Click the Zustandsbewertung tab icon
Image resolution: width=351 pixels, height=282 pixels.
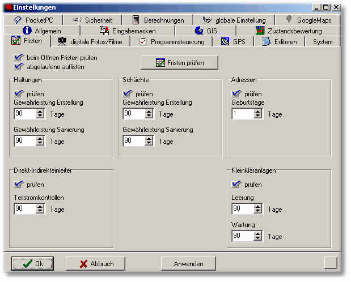tap(260, 31)
